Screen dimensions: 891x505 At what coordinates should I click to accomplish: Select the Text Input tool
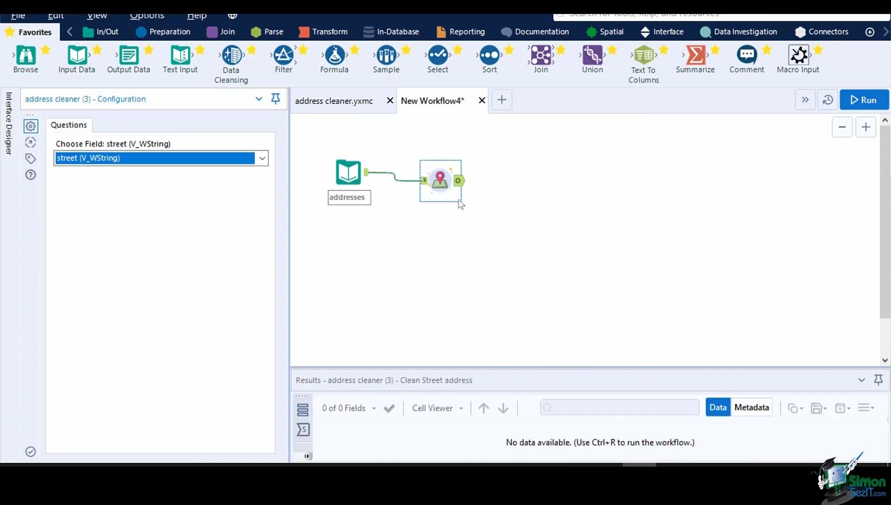180,59
